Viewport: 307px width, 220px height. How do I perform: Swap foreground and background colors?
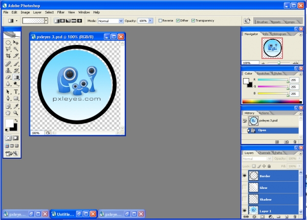(x=16, y=120)
